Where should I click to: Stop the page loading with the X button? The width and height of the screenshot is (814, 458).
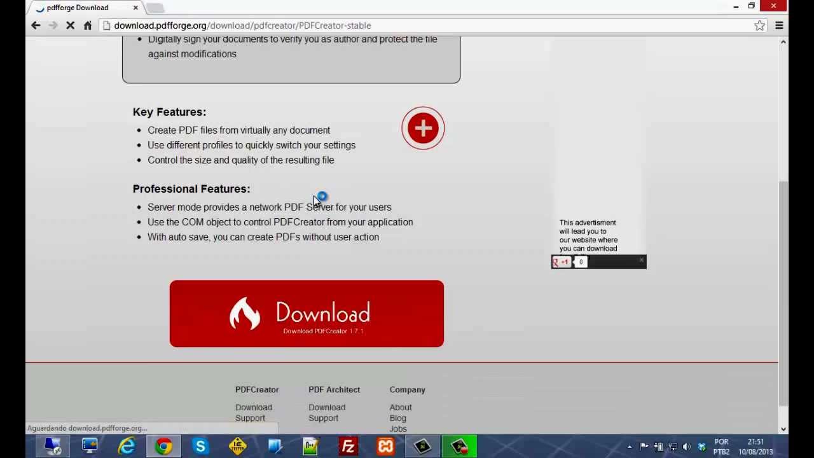tap(70, 25)
